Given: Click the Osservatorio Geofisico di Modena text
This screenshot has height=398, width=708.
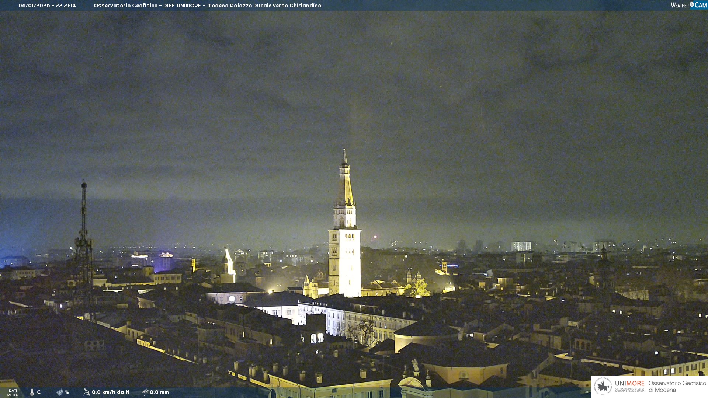Looking at the screenshot, I should click(677, 386).
